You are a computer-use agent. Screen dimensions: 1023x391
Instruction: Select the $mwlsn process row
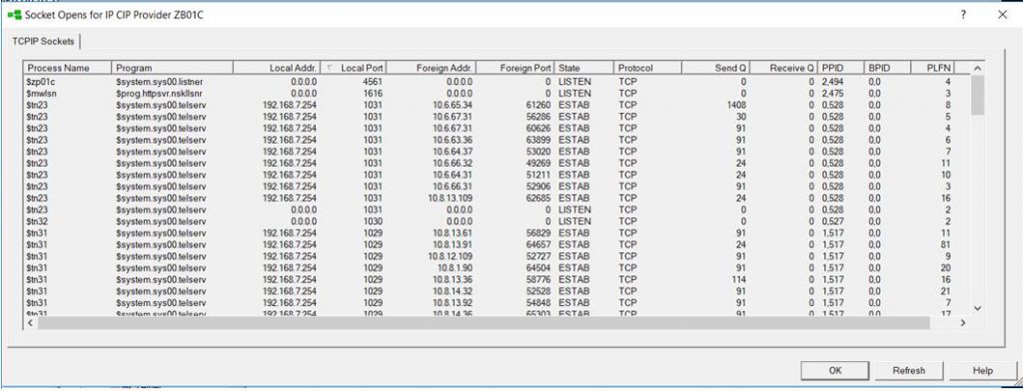coord(497,94)
